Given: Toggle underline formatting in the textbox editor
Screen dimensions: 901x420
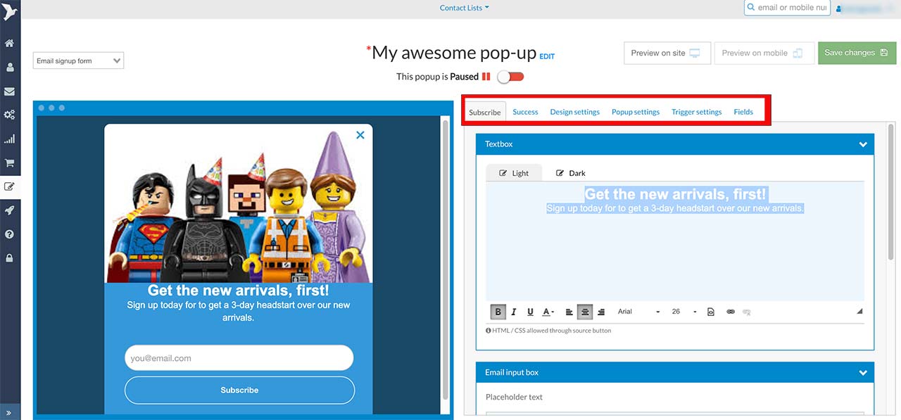Looking at the screenshot, I should click(x=530, y=312).
